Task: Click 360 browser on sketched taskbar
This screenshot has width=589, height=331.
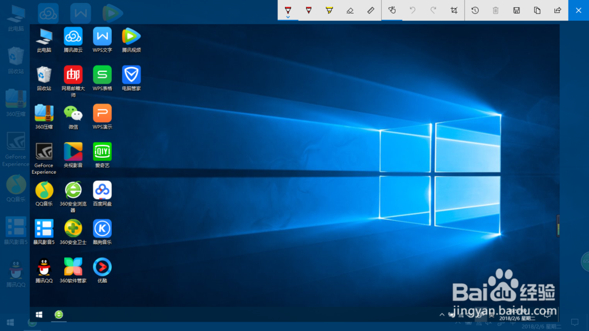Action: click(59, 315)
